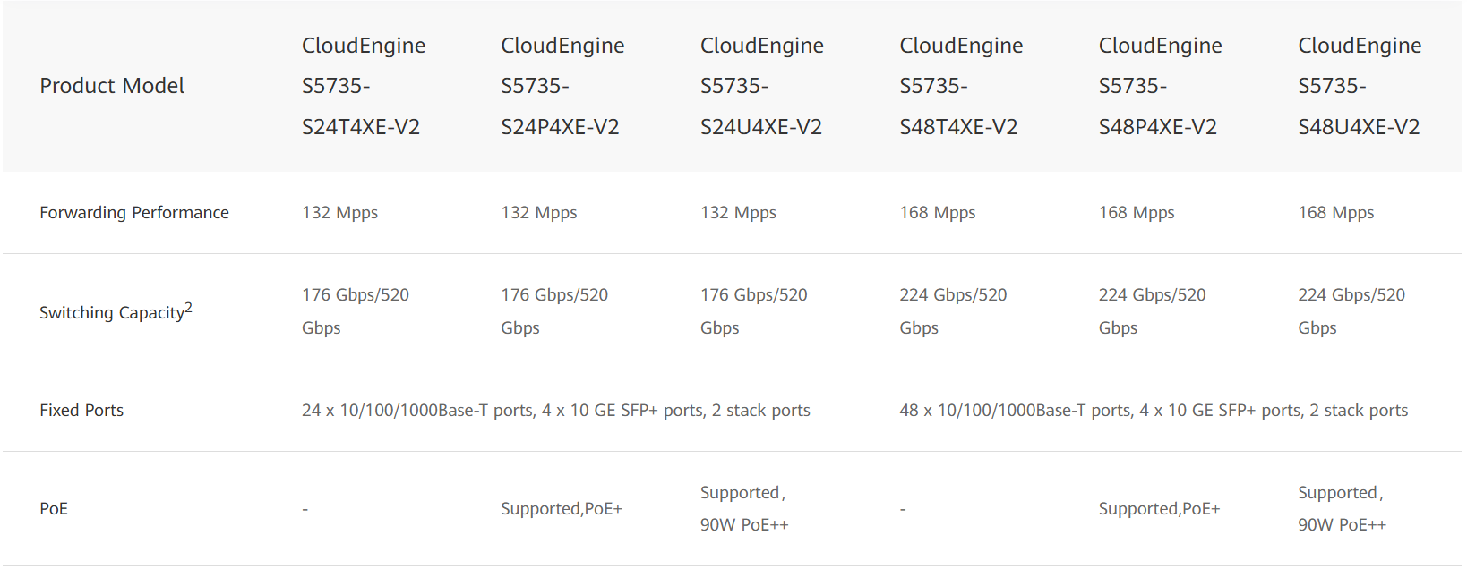Select the Fixed Ports row label
This screenshot has width=1467, height=569.
(x=81, y=411)
